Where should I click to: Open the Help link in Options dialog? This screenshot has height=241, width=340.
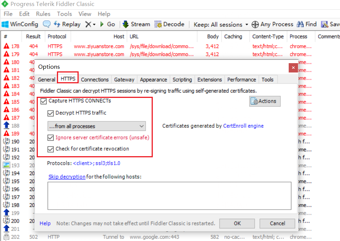click(x=45, y=223)
